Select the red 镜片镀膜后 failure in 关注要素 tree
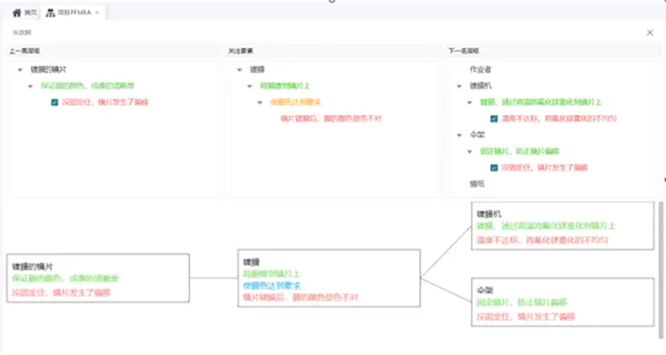 pos(330,118)
